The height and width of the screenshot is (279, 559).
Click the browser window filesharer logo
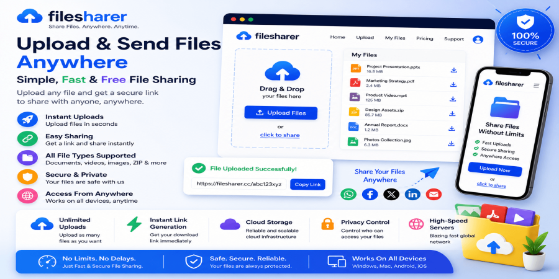pyautogui.click(x=267, y=36)
